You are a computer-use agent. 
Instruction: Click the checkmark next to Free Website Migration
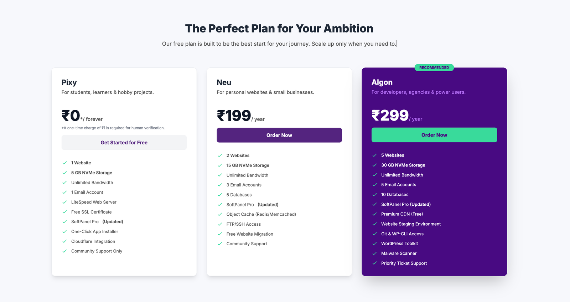[220, 234]
